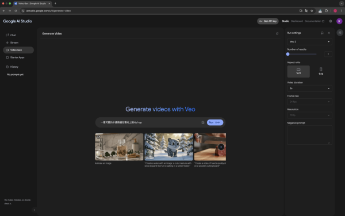Switch to the Dashboard tab
The image size is (345, 216).
(297, 21)
